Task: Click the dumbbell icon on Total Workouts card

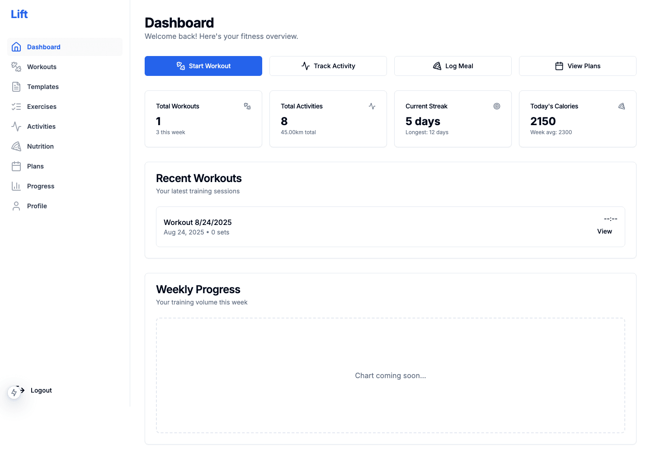Action: click(x=247, y=106)
